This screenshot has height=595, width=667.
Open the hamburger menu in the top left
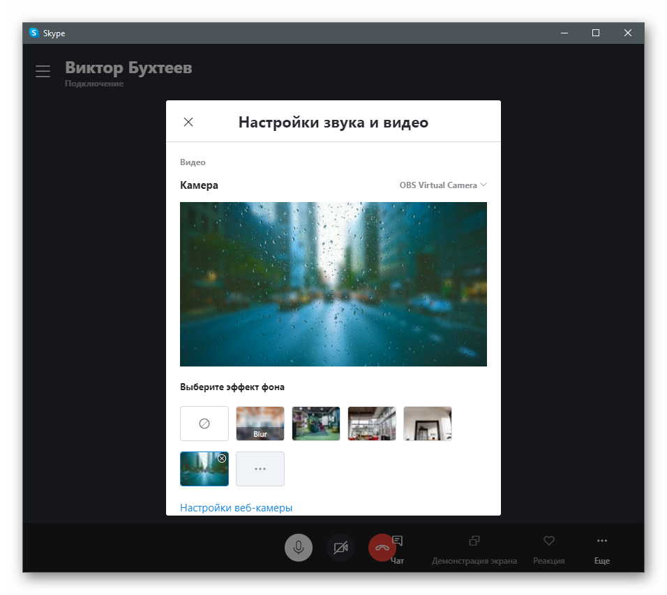(43, 71)
